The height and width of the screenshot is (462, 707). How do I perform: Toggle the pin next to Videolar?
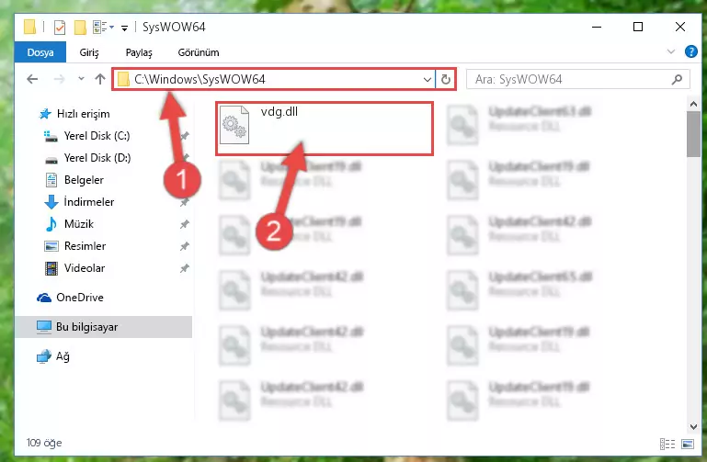coord(185,268)
